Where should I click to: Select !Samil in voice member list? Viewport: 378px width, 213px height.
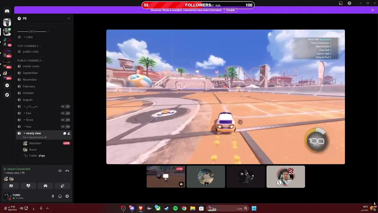pyautogui.click(x=47, y=150)
